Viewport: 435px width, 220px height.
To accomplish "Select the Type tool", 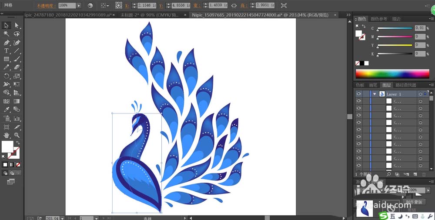I will click(7, 51).
